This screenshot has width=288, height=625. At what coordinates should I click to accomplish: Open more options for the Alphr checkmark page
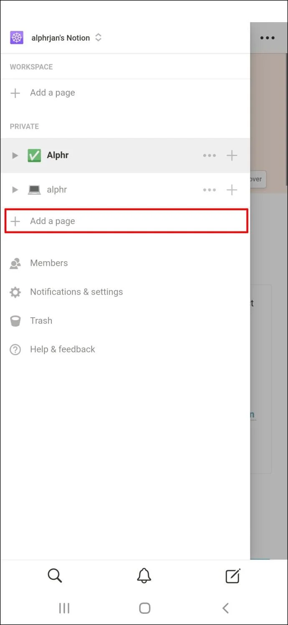click(210, 156)
